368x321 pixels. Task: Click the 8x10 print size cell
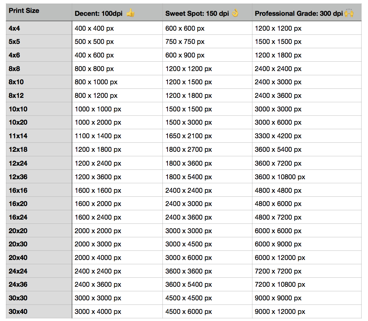(16, 82)
